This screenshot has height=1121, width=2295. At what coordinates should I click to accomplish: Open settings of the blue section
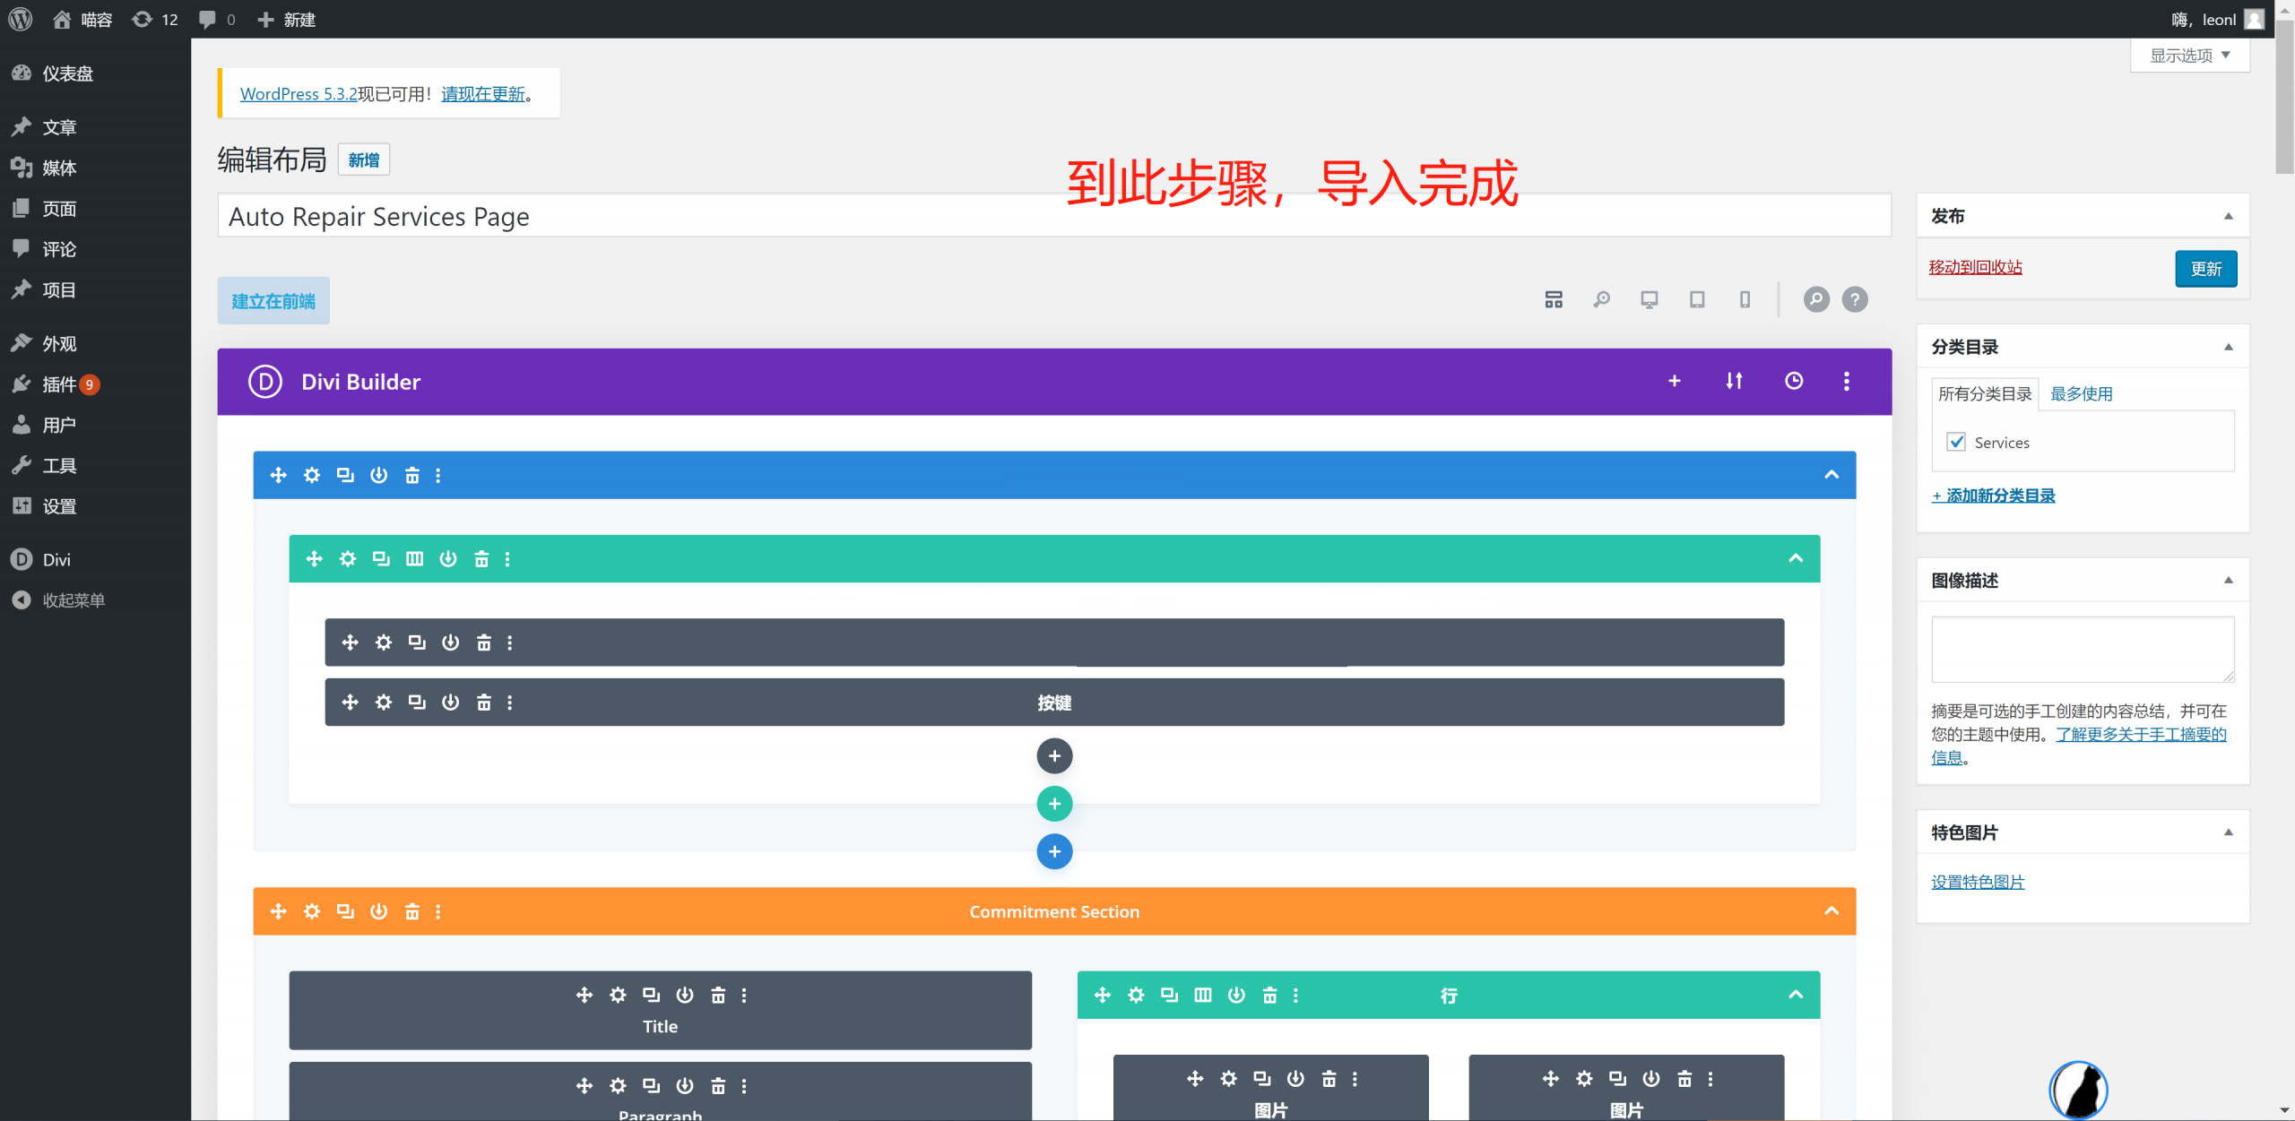[311, 475]
